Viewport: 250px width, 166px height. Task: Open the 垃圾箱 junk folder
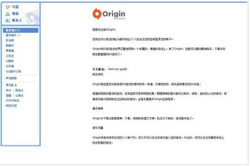[x=10, y=66]
